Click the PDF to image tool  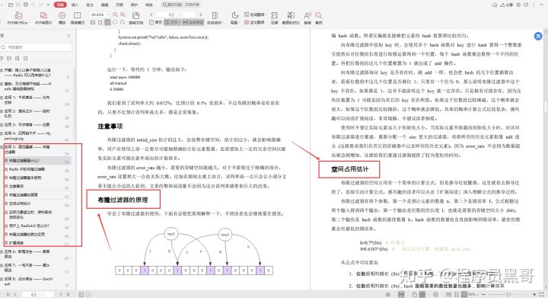43,18
